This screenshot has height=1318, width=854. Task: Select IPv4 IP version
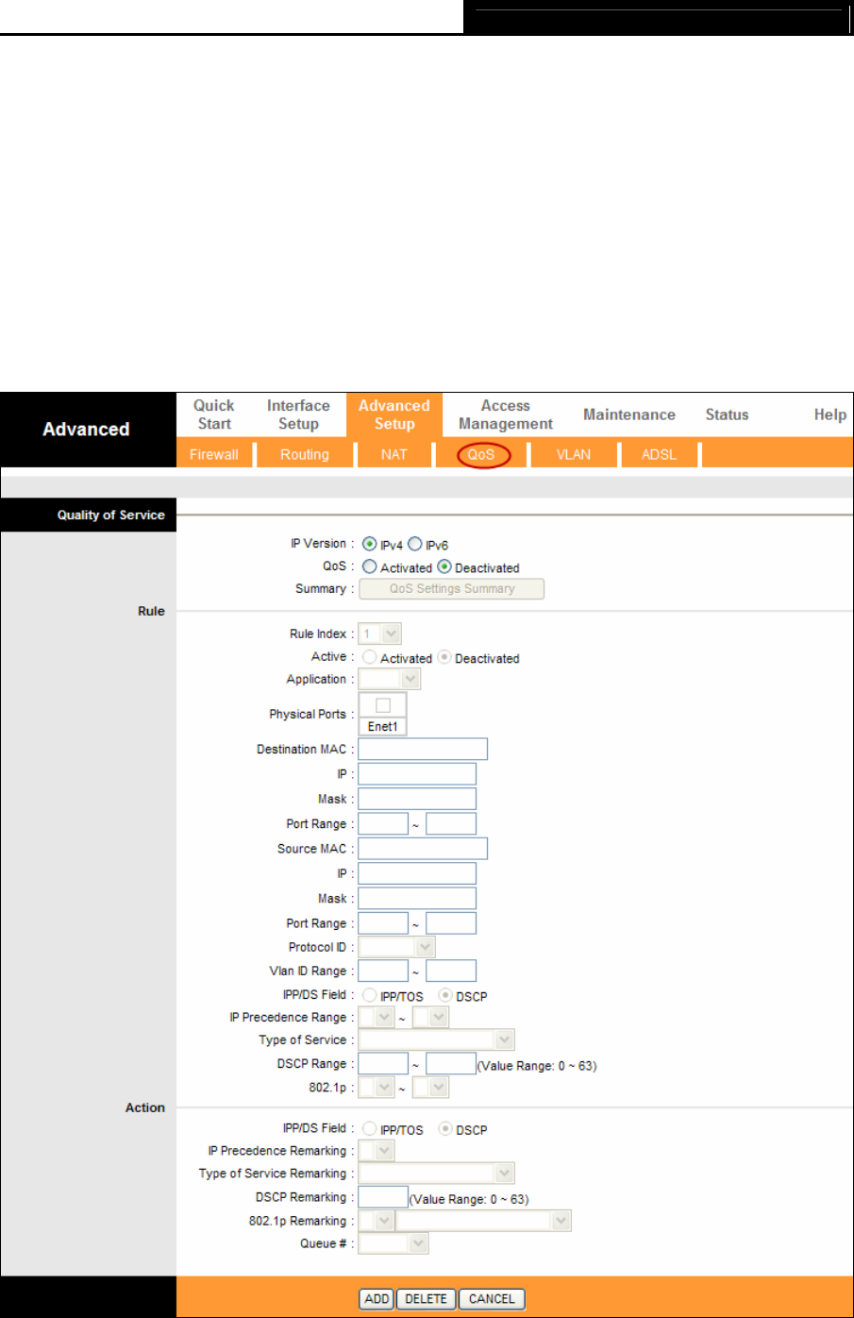point(370,545)
